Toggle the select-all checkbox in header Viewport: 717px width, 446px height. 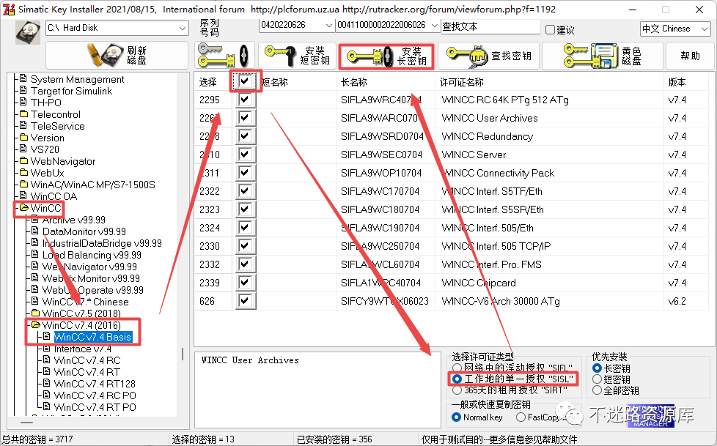(245, 82)
